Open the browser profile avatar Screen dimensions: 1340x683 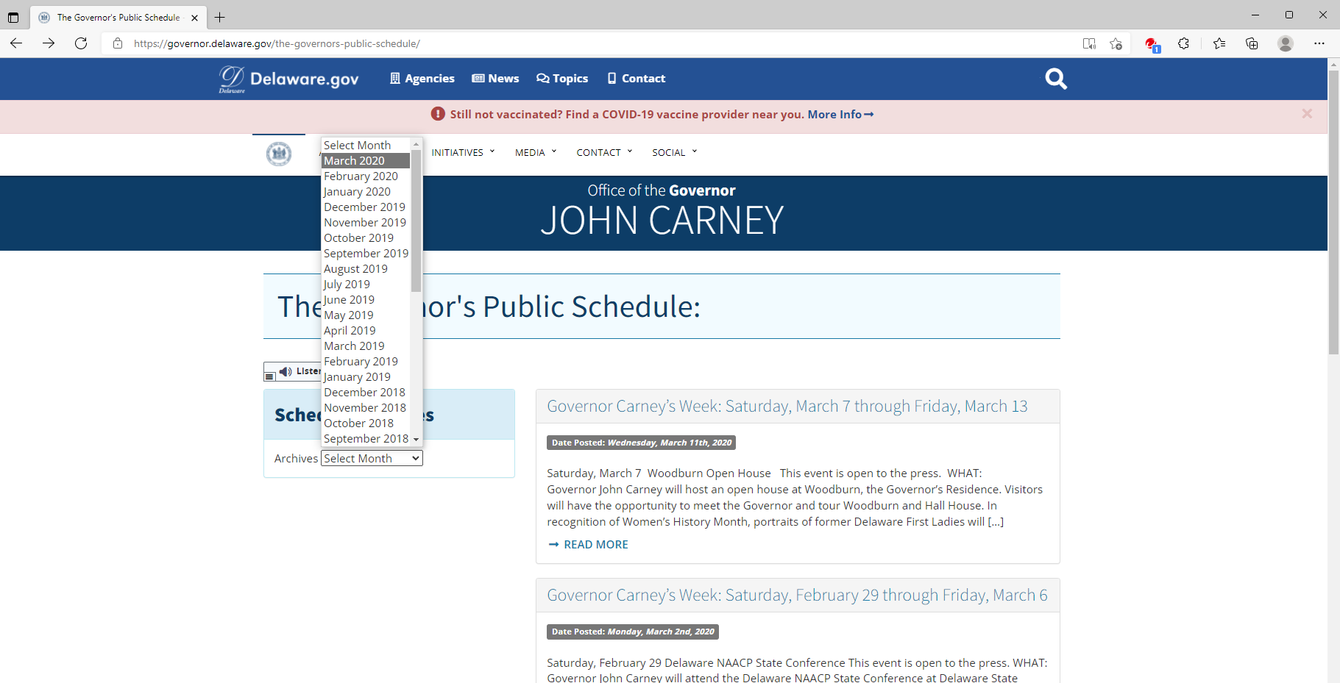1286,43
